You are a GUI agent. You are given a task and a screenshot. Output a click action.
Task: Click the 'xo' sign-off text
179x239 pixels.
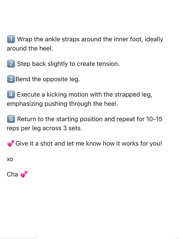pyautogui.click(x=10, y=159)
